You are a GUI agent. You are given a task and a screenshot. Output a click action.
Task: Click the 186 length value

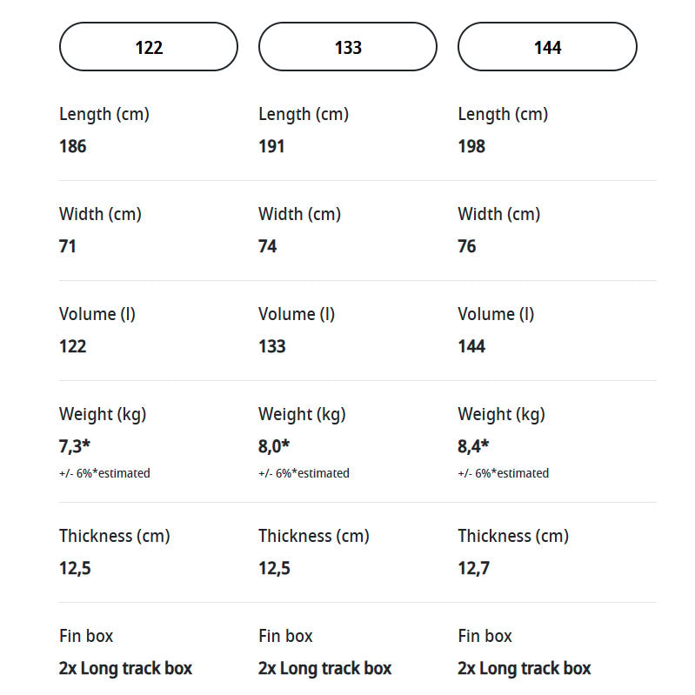[73, 146]
